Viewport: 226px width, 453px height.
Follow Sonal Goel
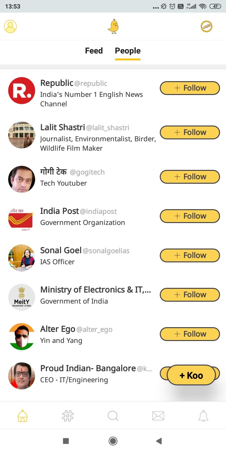pyautogui.click(x=190, y=255)
